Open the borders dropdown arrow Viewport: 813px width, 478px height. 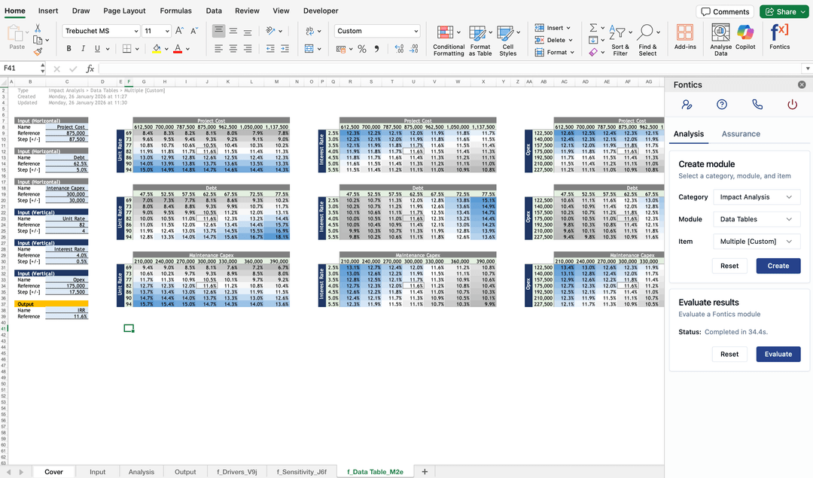click(x=137, y=49)
